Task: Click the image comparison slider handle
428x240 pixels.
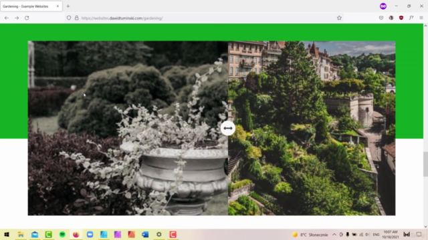Action: pyautogui.click(x=227, y=128)
